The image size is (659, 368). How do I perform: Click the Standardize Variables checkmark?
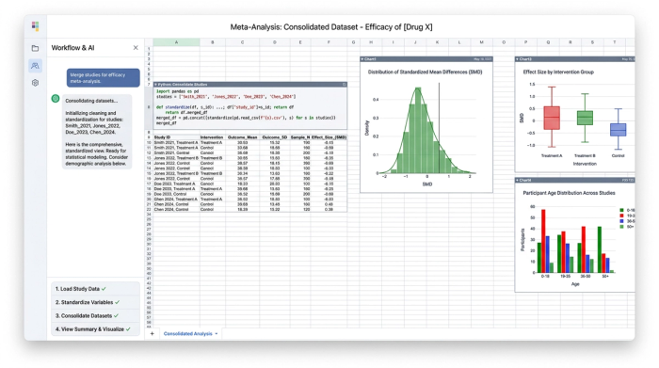point(118,302)
